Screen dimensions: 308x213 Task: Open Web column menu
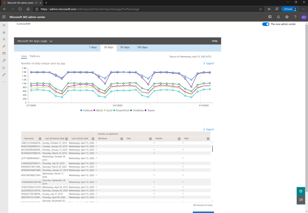coord(208,139)
